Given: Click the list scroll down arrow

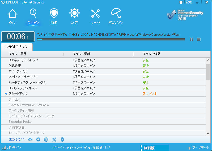Looking at the screenshot, I should tap(208, 134).
